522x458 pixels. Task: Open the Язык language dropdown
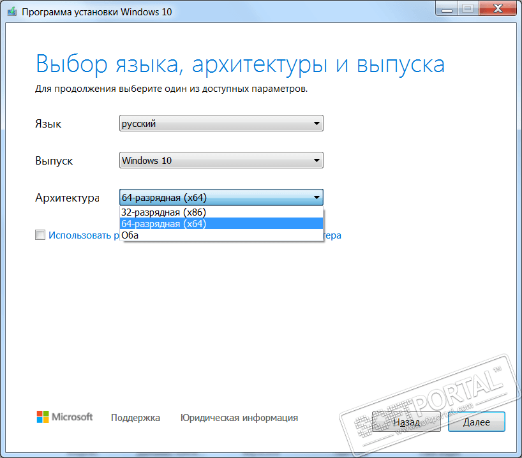tap(221, 123)
